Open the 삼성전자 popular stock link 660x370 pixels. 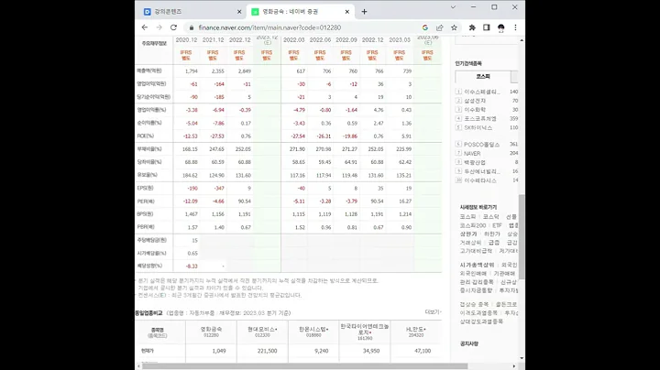pyautogui.click(x=475, y=101)
